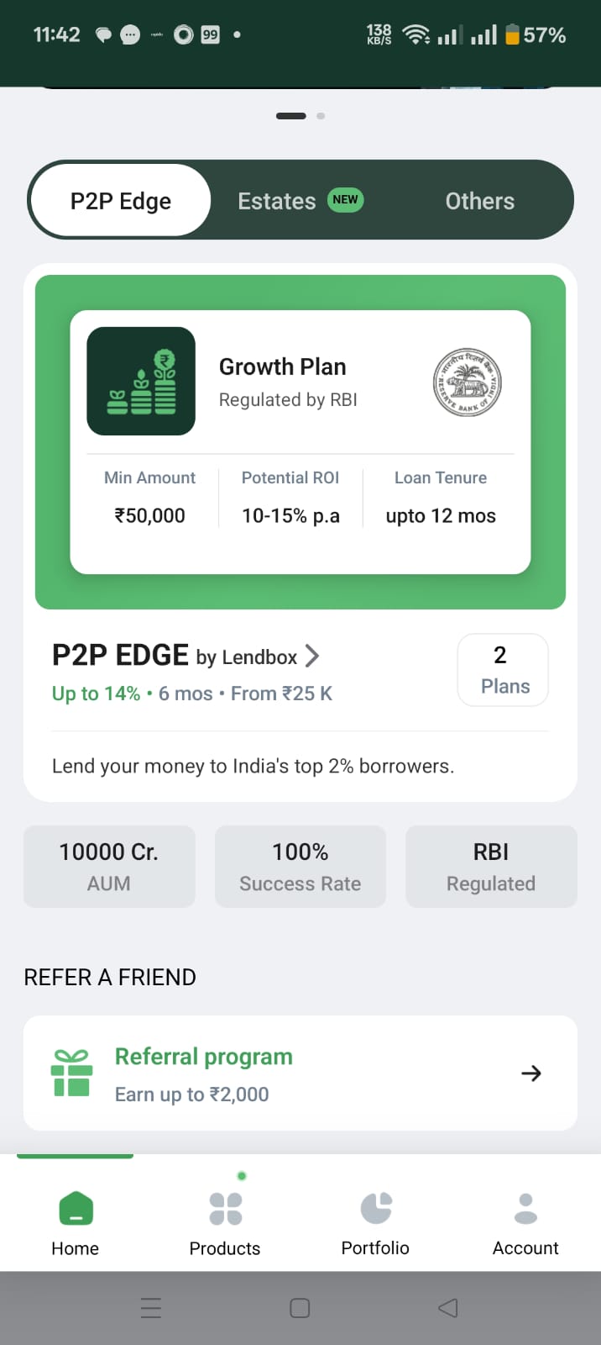The width and height of the screenshot is (601, 1345).
Task: Tap the 100% Success Rate tile
Action: (300, 867)
